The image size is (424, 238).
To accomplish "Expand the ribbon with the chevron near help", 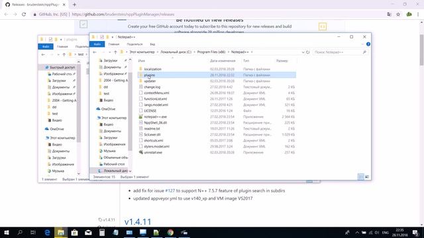I will click(362, 44).
